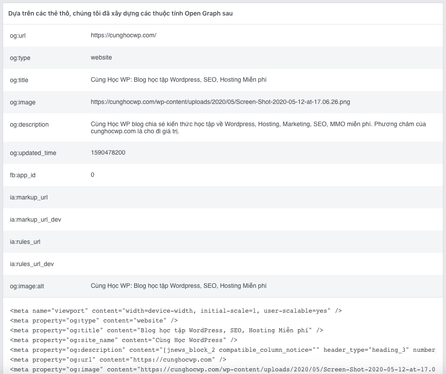
Task: Select the og:image property label
Action: point(23,102)
